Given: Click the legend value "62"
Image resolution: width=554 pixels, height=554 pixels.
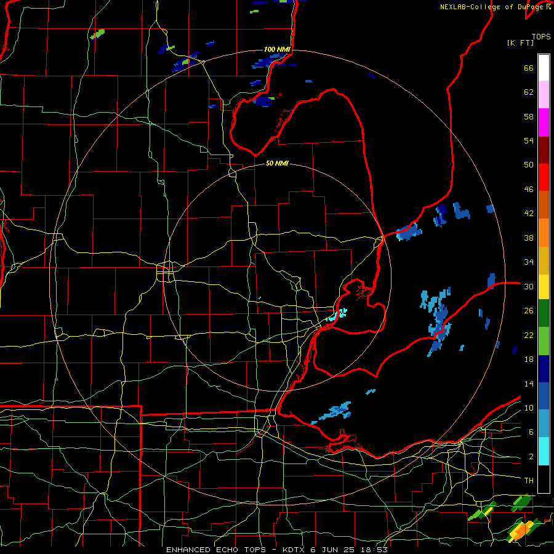Looking at the screenshot, I should [529, 92].
